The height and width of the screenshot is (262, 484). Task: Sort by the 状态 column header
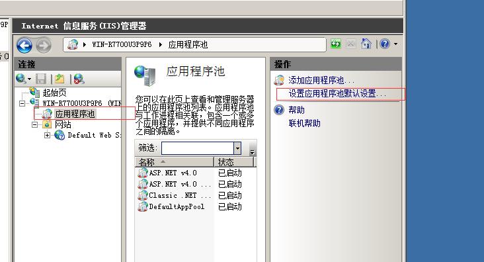pos(233,162)
